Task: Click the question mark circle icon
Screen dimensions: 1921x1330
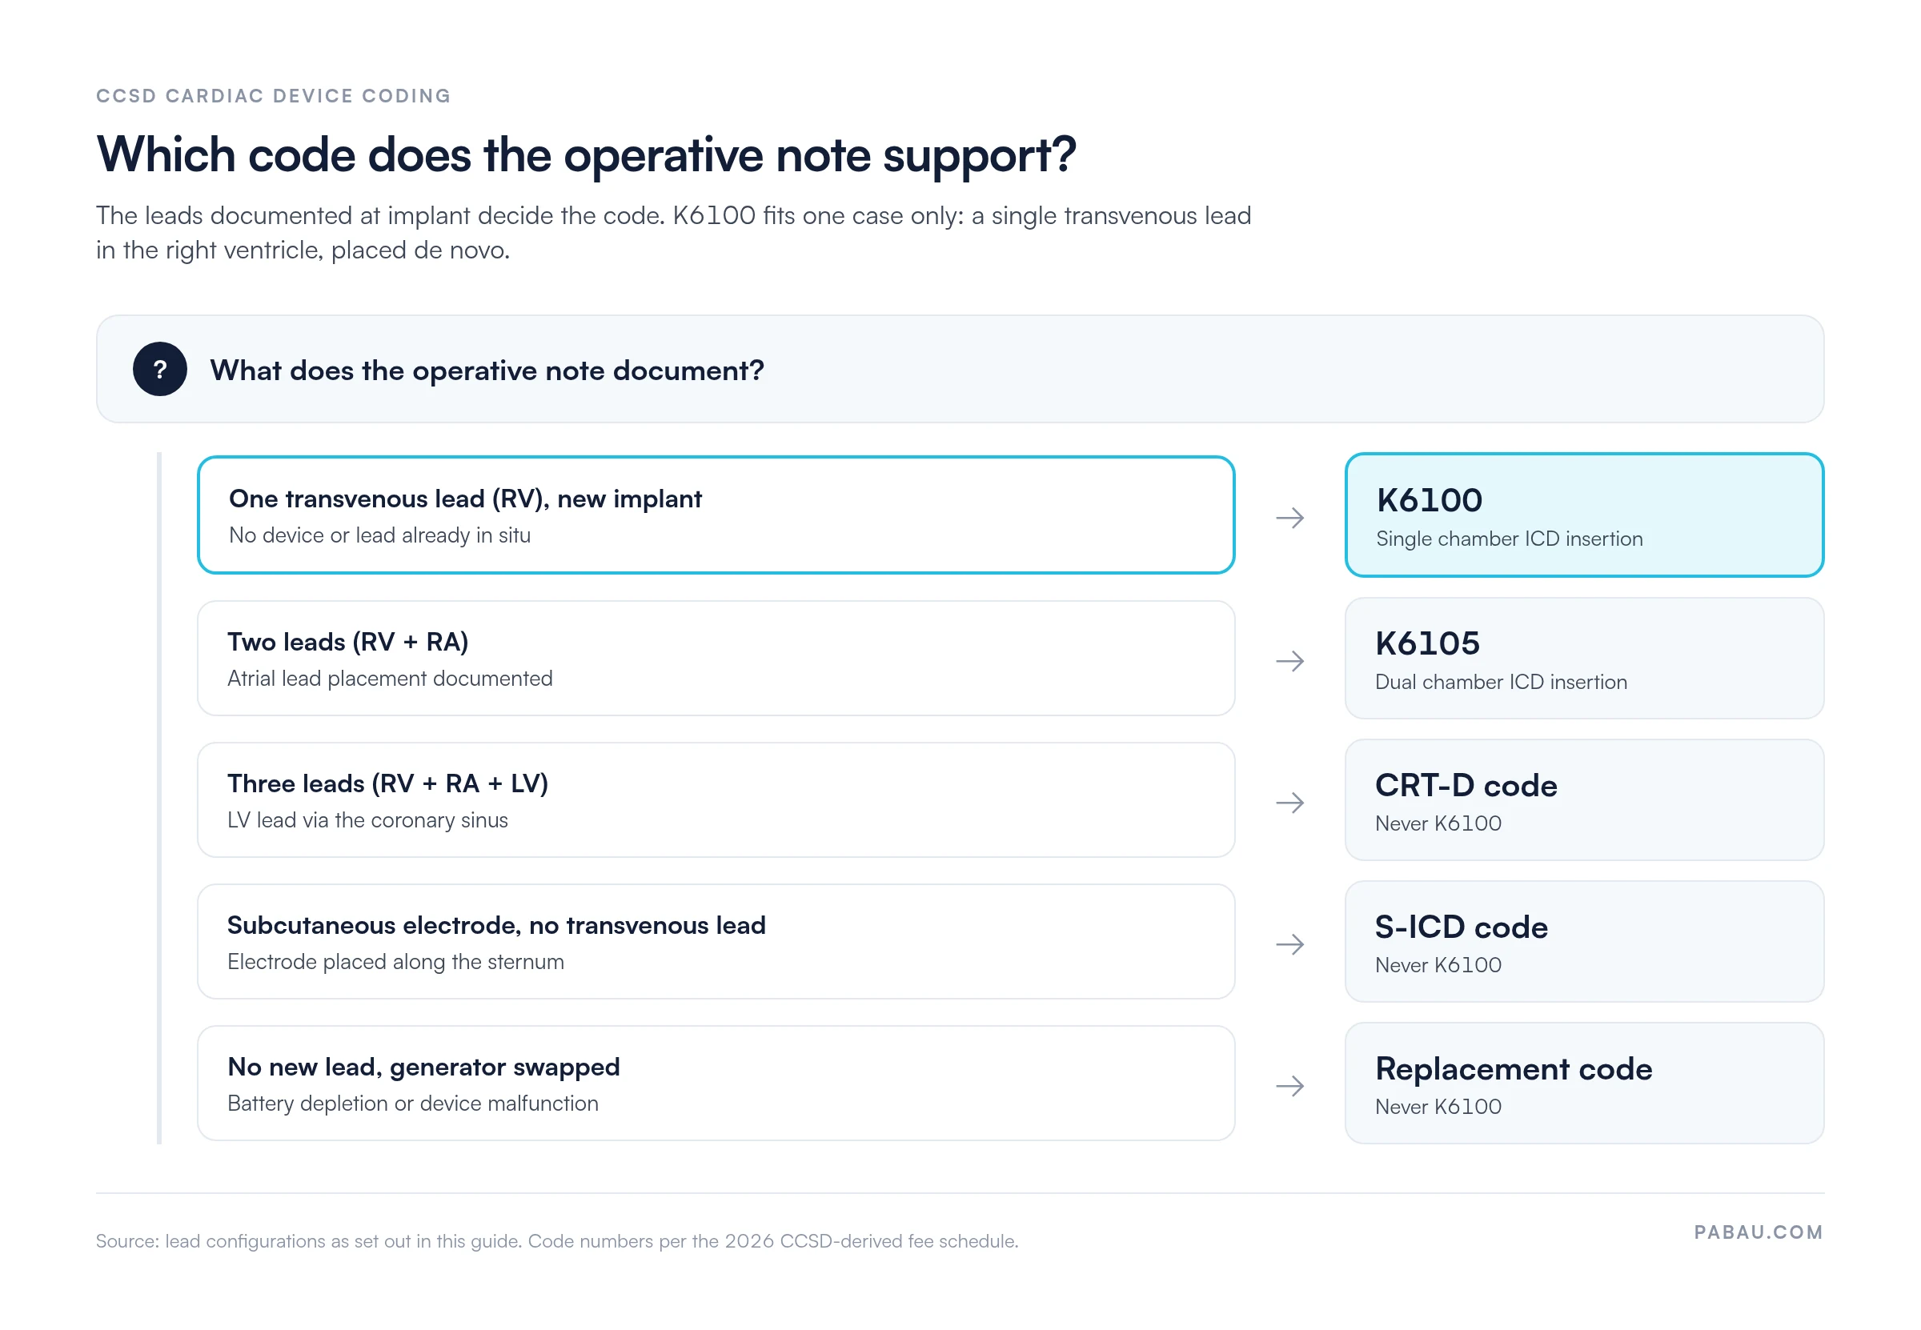Action: 160,369
